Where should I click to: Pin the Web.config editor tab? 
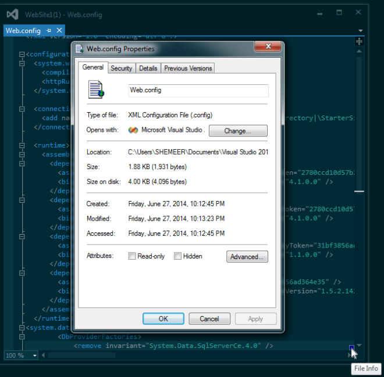coord(49,30)
